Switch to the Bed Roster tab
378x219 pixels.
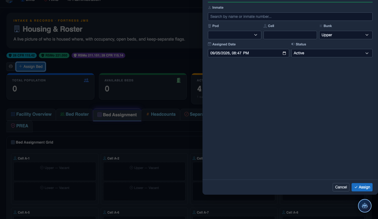75,114
